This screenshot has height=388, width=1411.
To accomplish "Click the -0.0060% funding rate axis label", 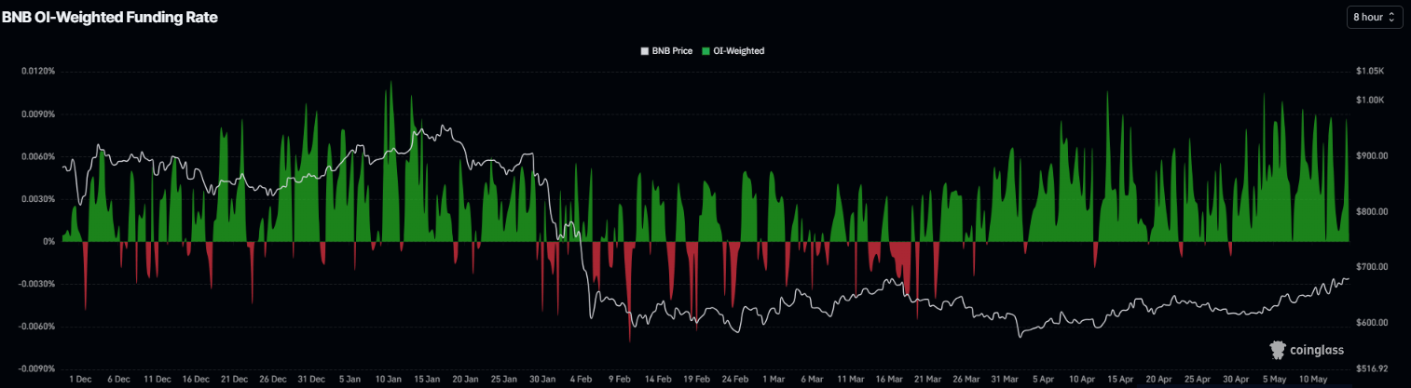I will [35, 327].
